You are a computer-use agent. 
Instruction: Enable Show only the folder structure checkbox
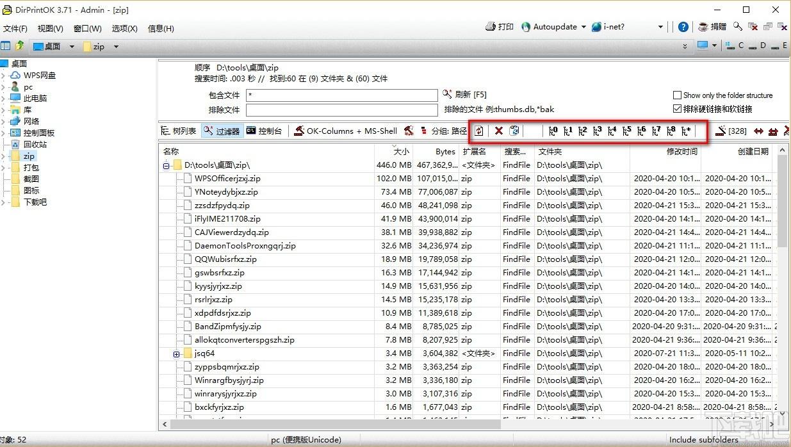(677, 95)
